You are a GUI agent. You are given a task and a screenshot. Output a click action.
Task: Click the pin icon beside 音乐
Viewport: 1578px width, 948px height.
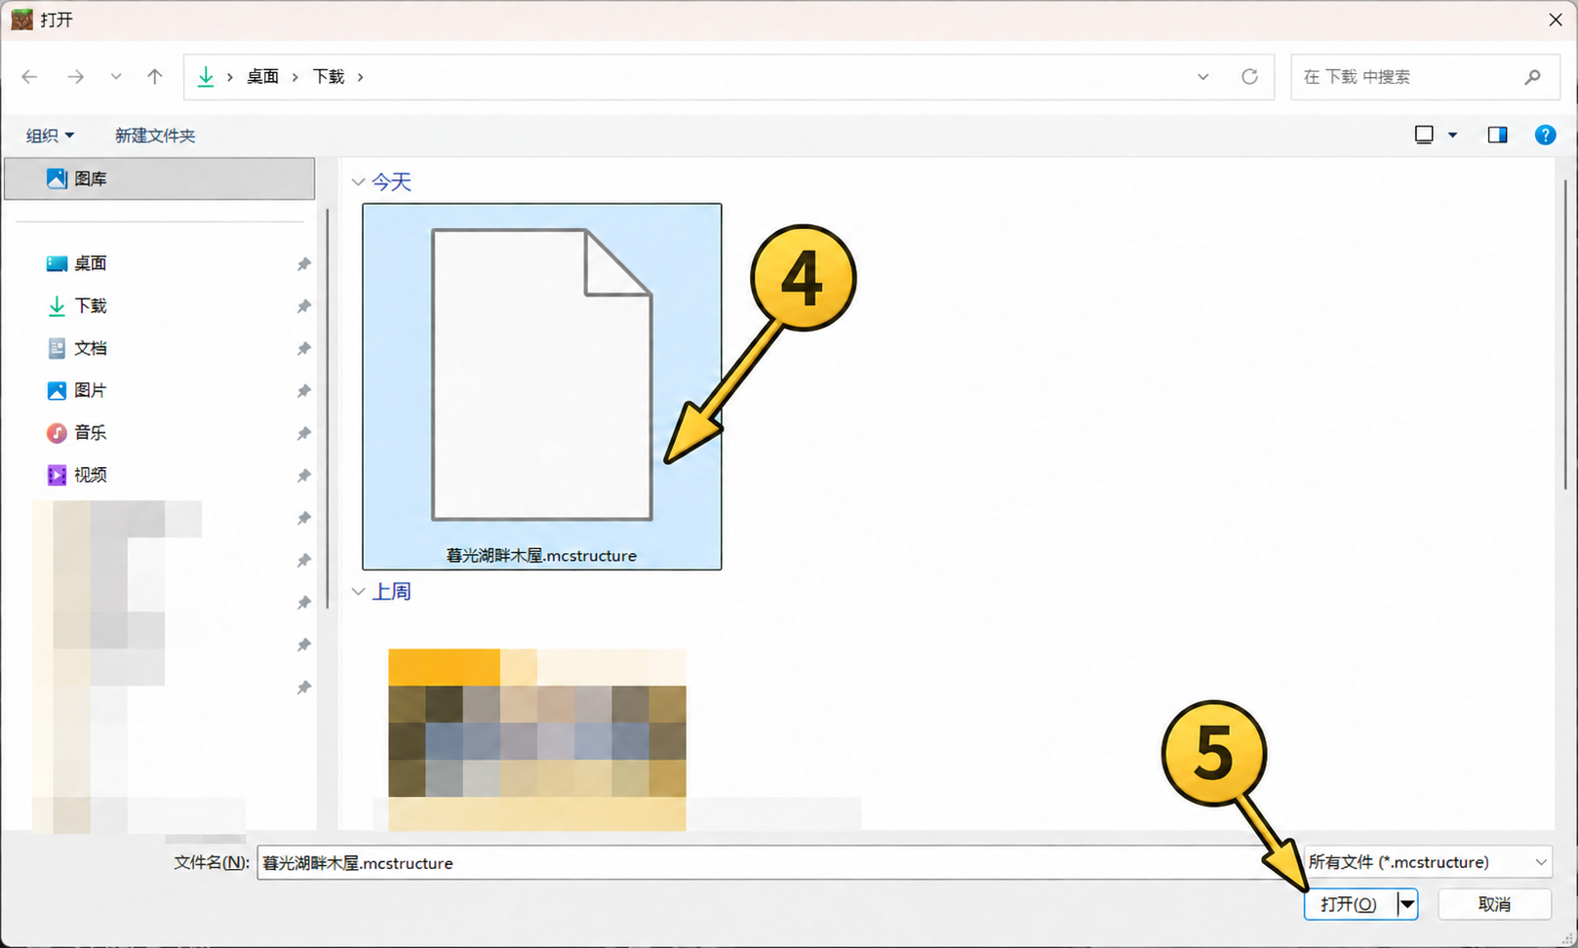tap(303, 433)
